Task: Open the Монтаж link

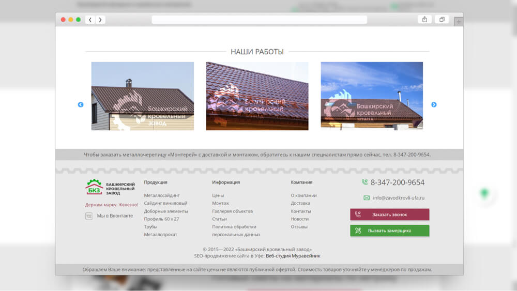Action: tap(221, 203)
